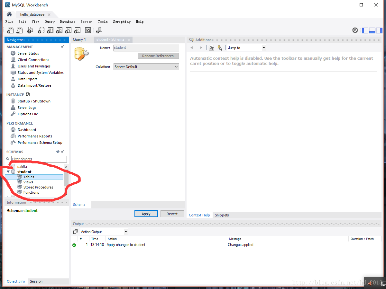Open the INSTANCE terminal icon
The height and width of the screenshot is (289, 386).
coord(28,95)
